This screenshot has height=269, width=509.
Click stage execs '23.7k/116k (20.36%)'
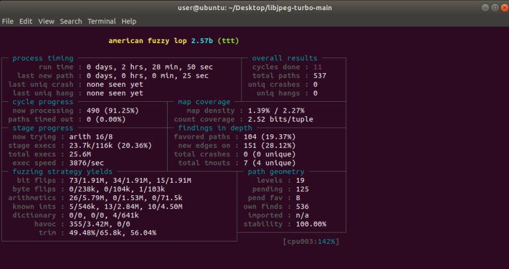[x=110, y=146]
